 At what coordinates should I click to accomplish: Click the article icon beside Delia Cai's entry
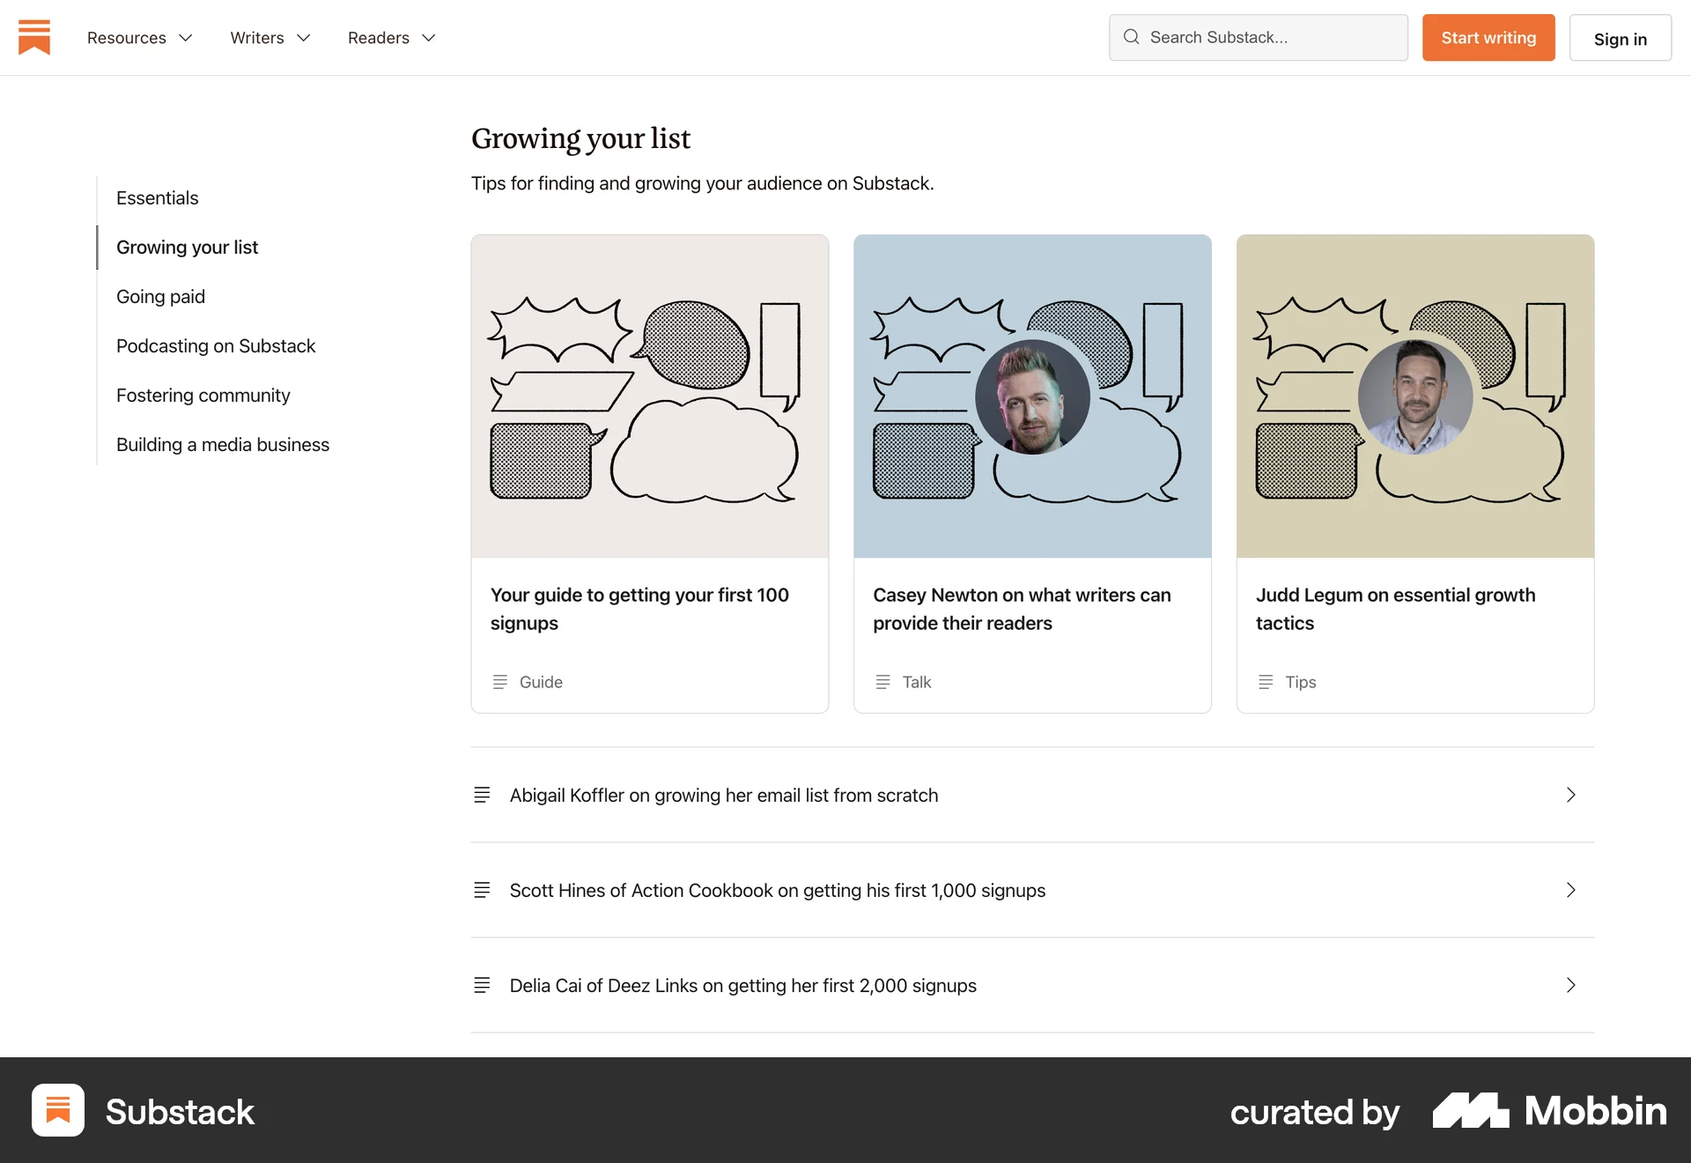pos(482,985)
